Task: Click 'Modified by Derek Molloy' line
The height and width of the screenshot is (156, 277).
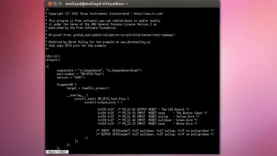Action: tap(98, 42)
